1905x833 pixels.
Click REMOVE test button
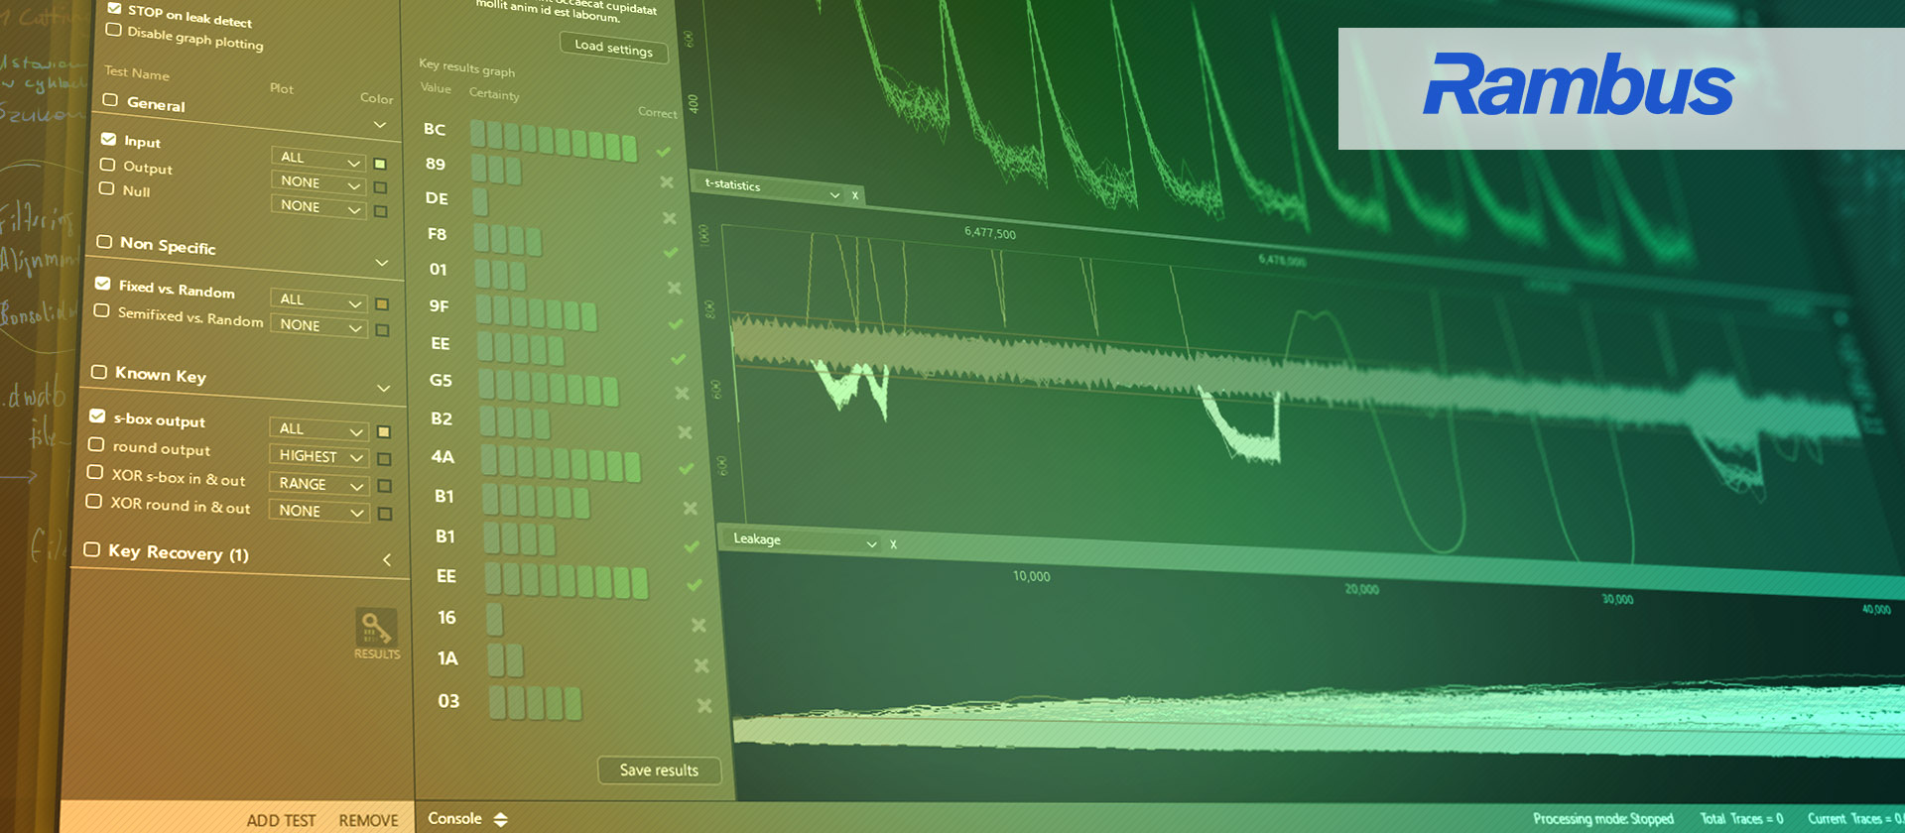tap(368, 820)
